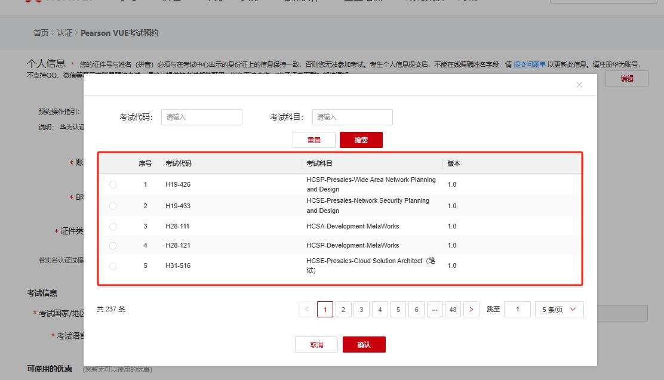Viewport: 664px width, 380px height.
Task: Click exam code H19-433
Action: (178, 206)
